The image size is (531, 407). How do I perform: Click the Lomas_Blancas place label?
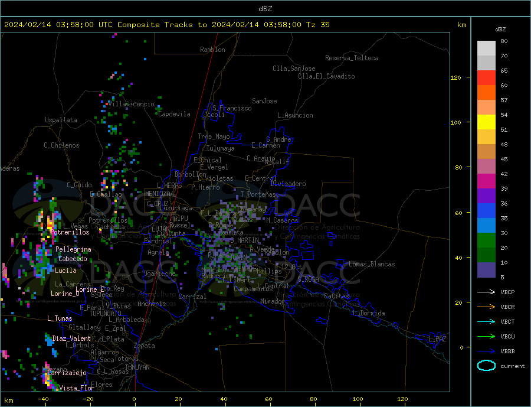click(x=372, y=264)
